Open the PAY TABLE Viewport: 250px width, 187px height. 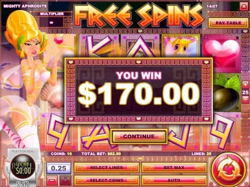[228, 23]
